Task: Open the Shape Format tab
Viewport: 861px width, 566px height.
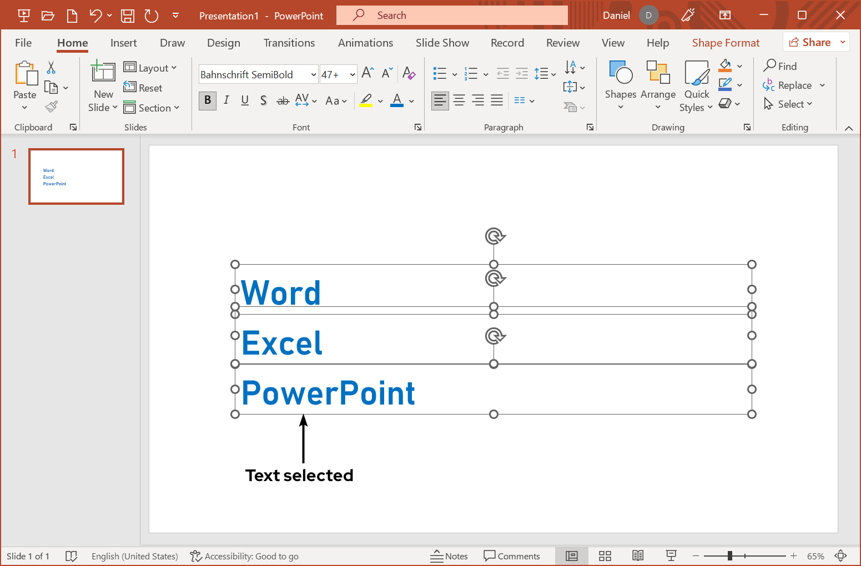Action: click(x=726, y=43)
